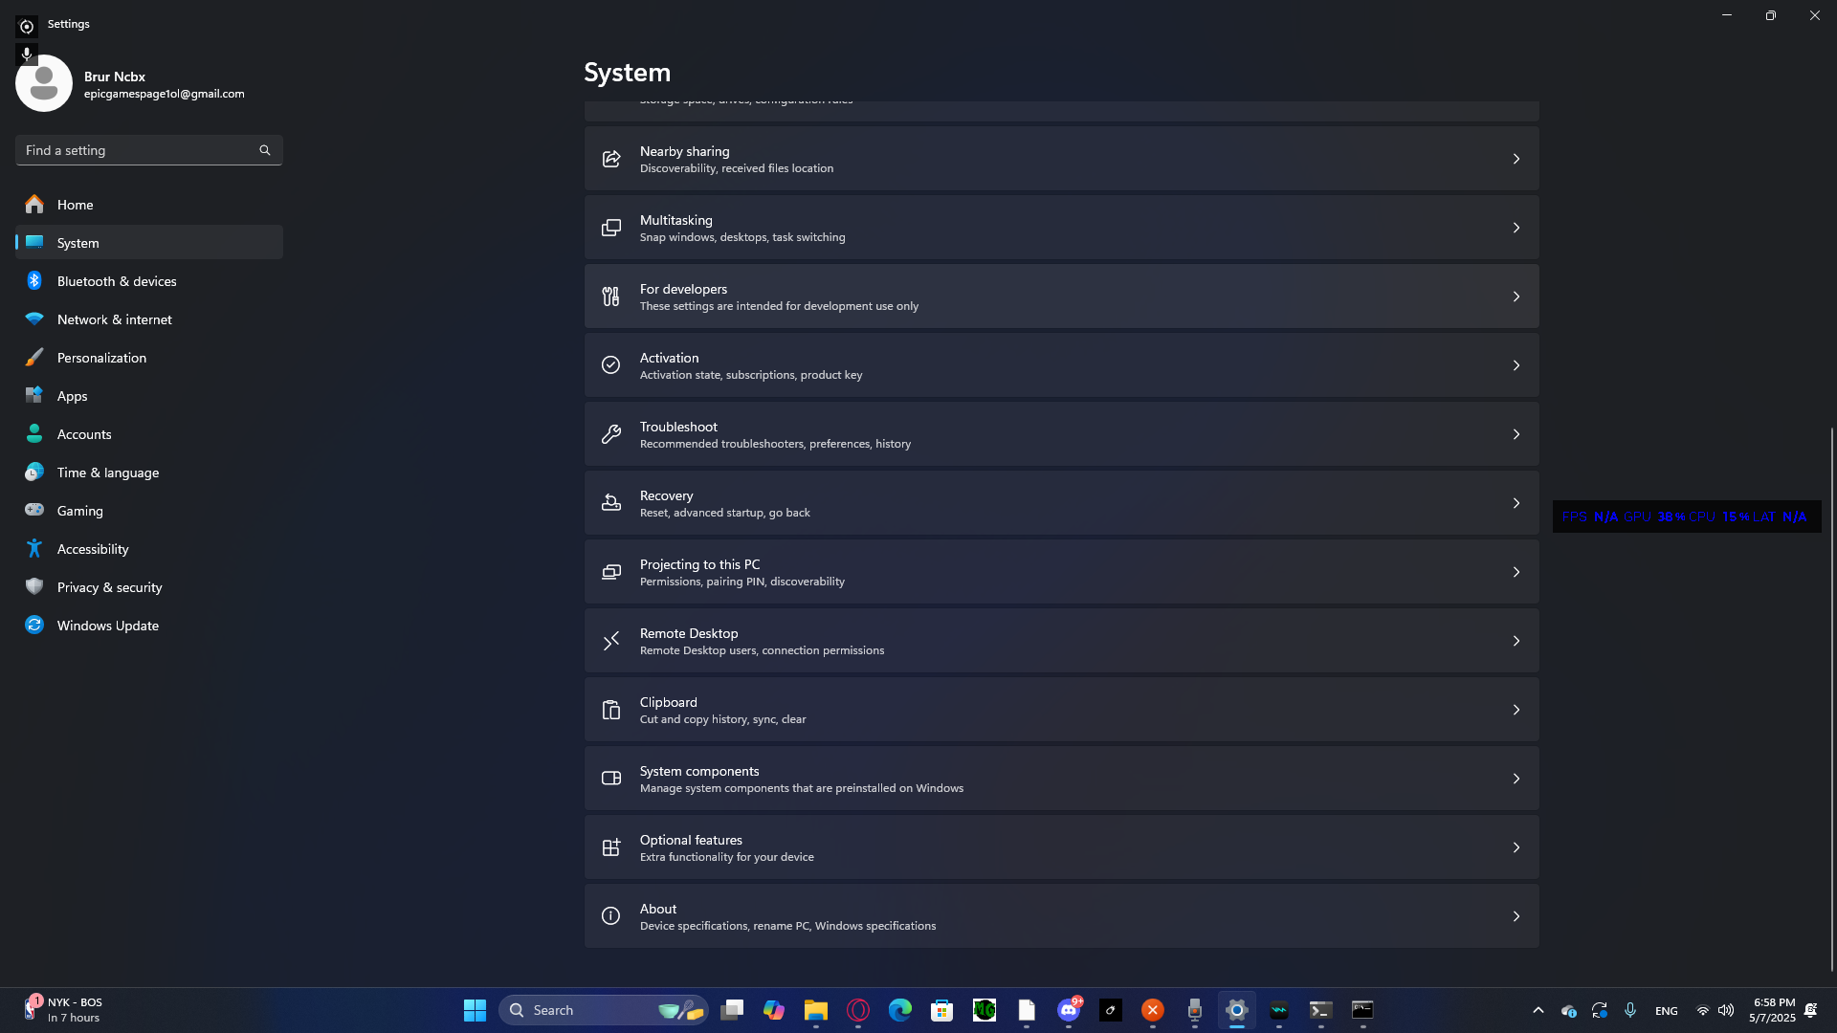Open Recovery settings via its chevron

click(x=1516, y=503)
